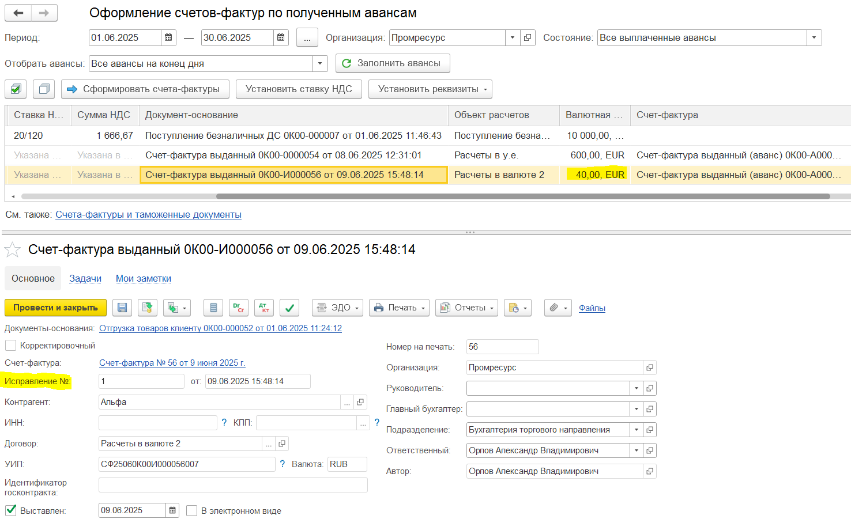Add document to favorites with star icon
851x523 pixels.
[13, 250]
